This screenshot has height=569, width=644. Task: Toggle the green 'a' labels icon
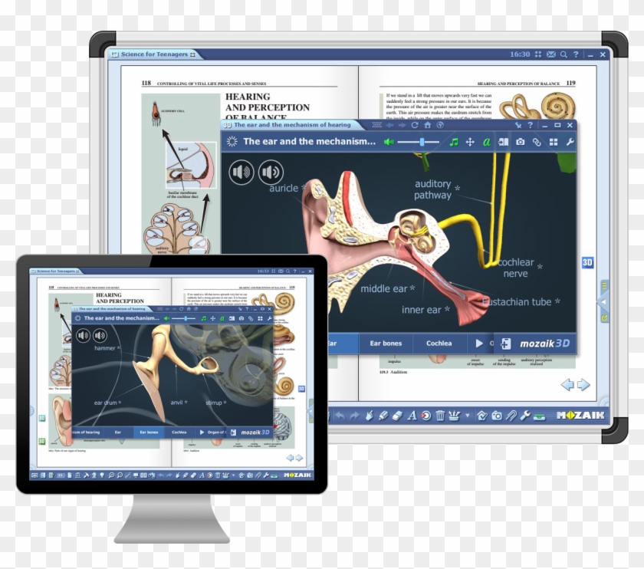487,142
